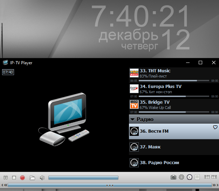Open settings with the gear icon
This screenshot has height=191, width=219.
[x=182, y=177]
